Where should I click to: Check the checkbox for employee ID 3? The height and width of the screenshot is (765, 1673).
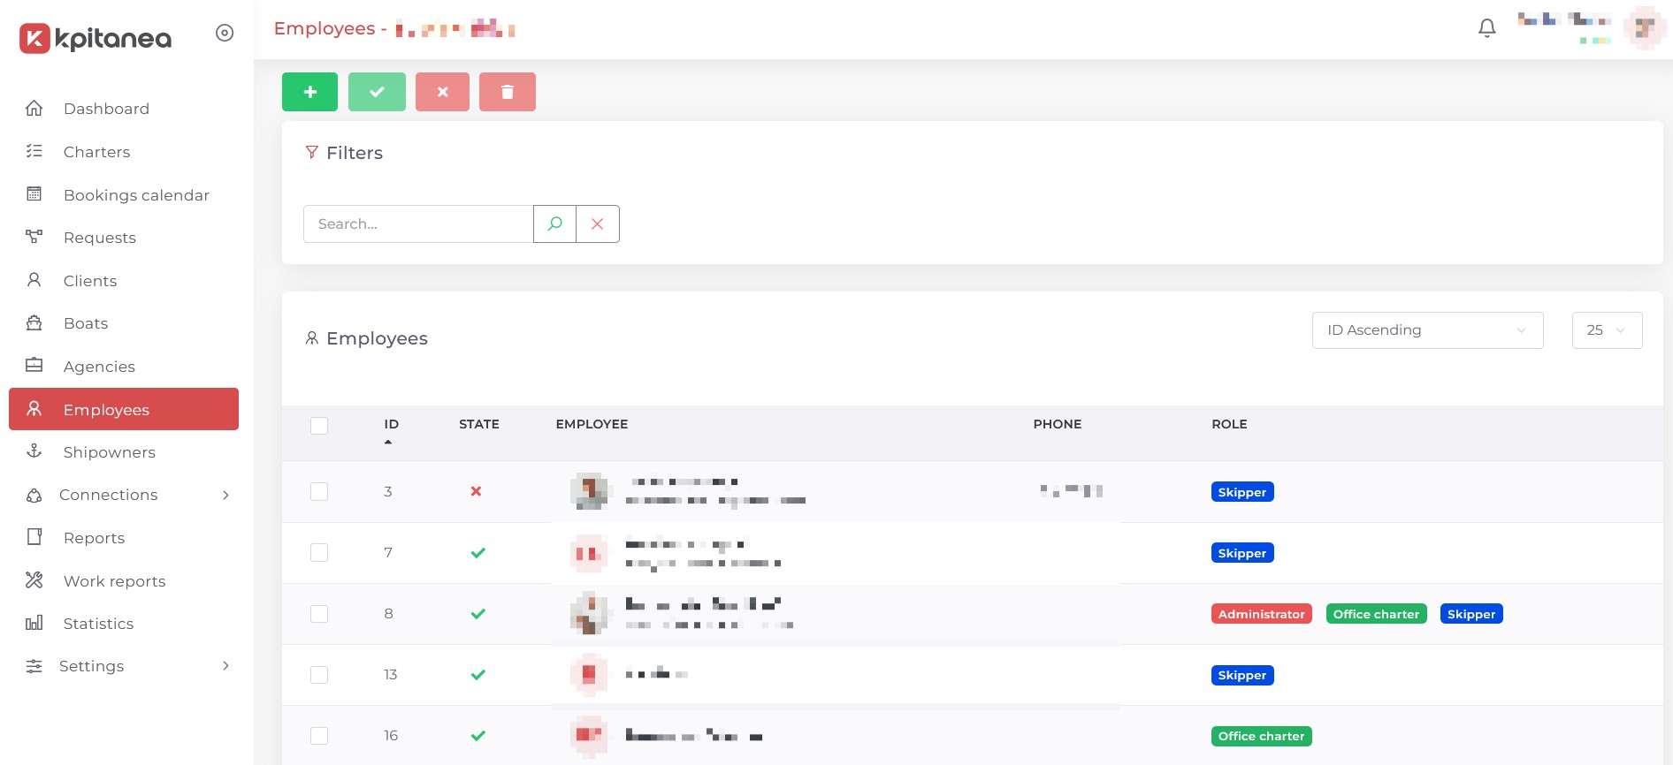[319, 491]
